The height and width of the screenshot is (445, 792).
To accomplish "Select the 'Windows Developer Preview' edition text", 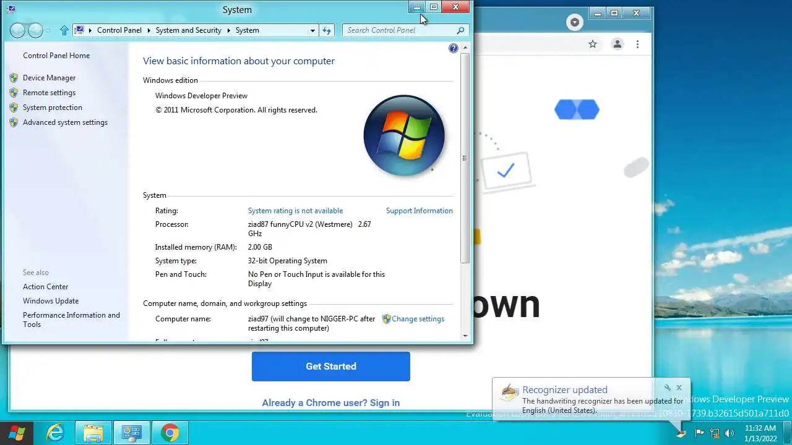I will click(201, 96).
